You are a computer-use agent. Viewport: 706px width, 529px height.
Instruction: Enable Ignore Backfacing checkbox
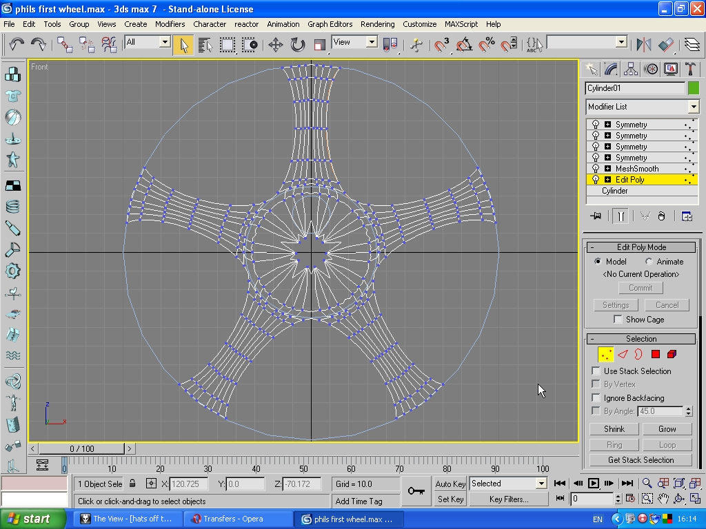tap(596, 398)
